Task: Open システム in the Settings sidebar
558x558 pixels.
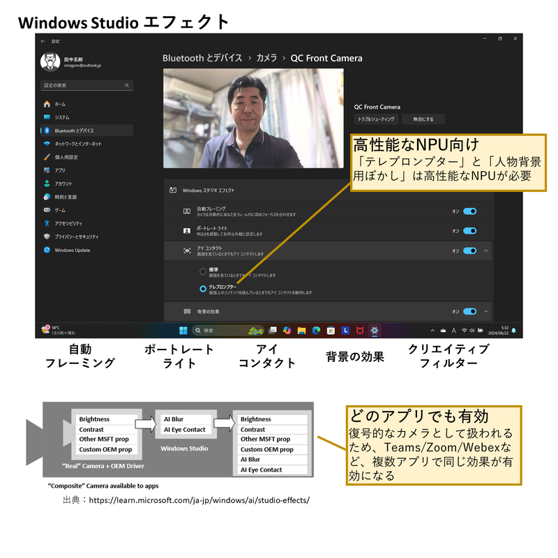Action: coord(63,117)
